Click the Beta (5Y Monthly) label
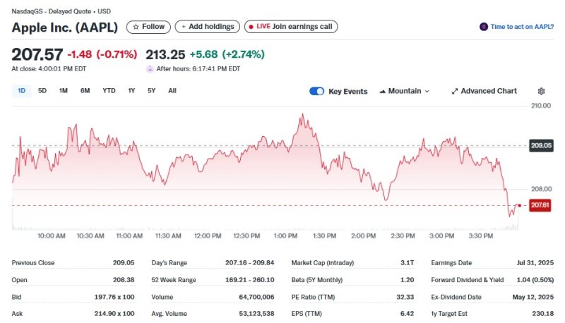The image size is (565, 323). coord(316,280)
